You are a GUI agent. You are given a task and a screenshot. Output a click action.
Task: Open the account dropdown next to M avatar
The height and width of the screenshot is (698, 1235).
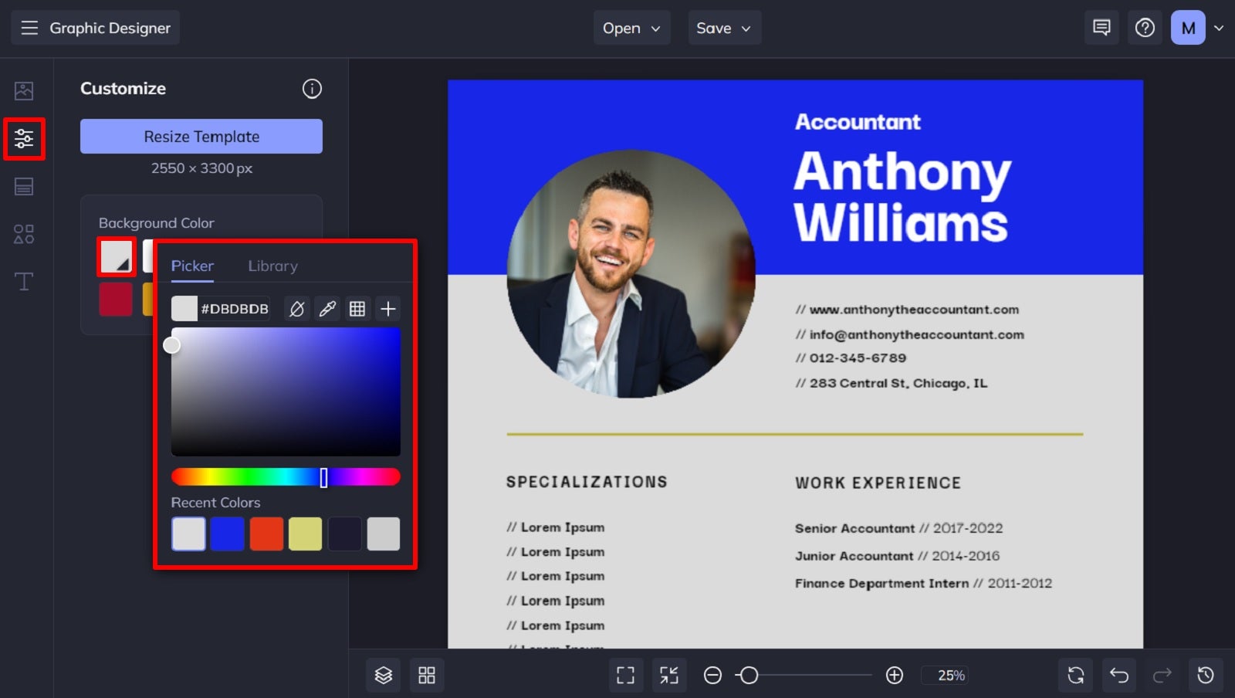(1218, 27)
